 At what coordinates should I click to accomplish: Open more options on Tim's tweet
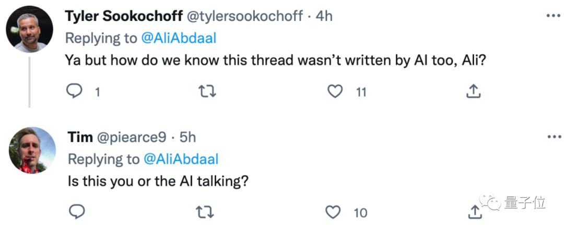(553, 137)
